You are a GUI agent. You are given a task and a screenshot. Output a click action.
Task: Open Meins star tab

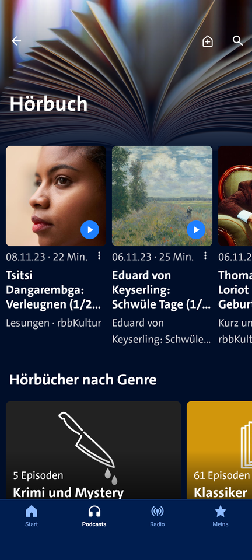pyautogui.click(x=220, y=516)
